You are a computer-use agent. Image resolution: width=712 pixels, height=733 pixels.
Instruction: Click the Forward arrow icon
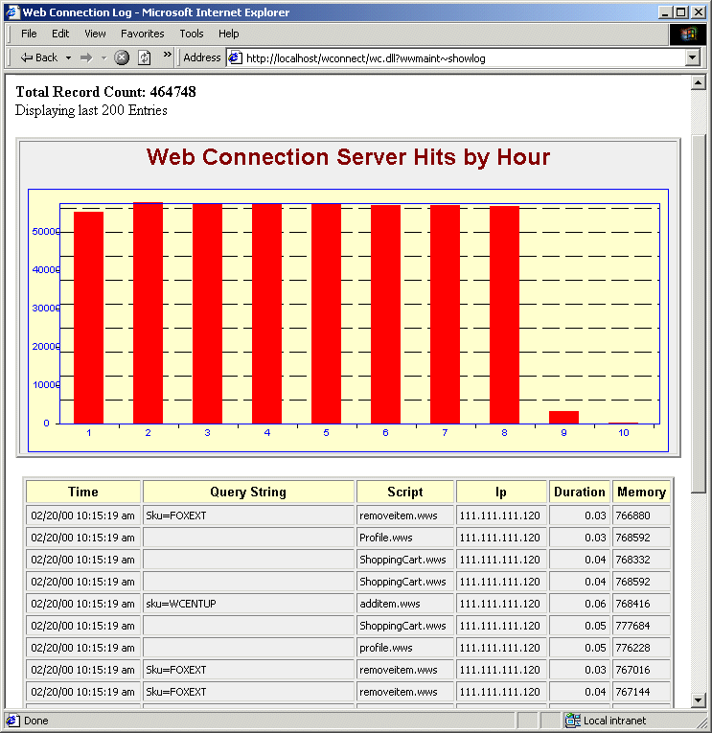[86, 57]
